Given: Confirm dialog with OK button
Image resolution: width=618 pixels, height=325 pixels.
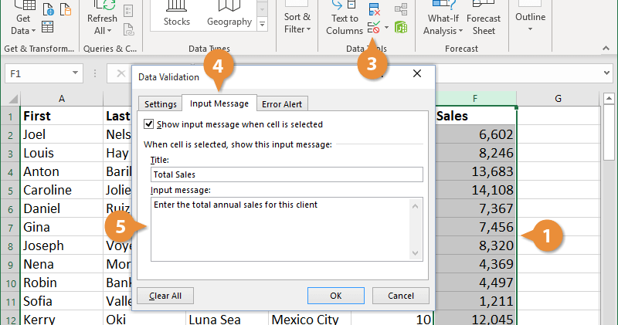Looking at the screenshot, I should tap(335, 296).
